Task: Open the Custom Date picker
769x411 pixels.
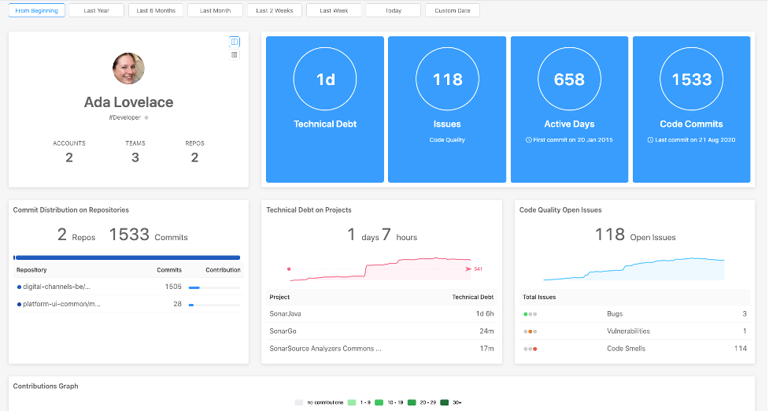Action: [x=452, y=11]
